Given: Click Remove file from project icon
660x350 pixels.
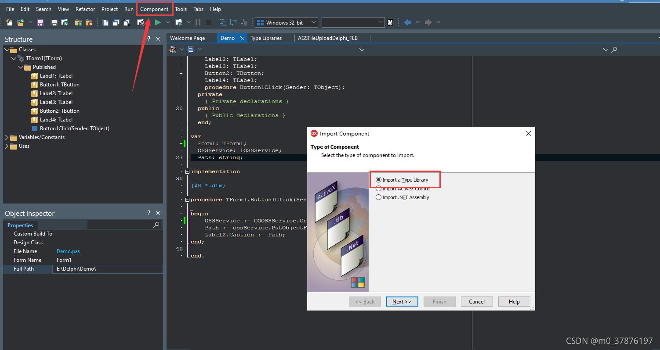Looking at the screenshot, I should [x=89, y=22].
